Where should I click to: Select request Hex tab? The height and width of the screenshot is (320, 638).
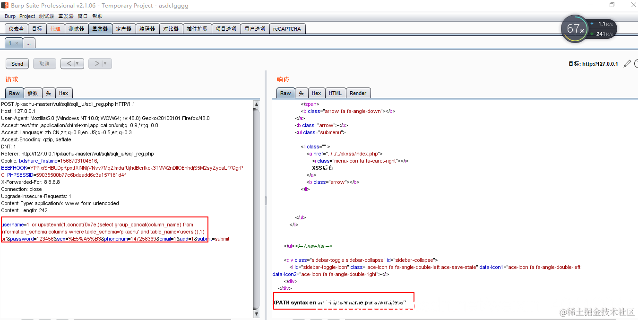click(x=64, y=93)
